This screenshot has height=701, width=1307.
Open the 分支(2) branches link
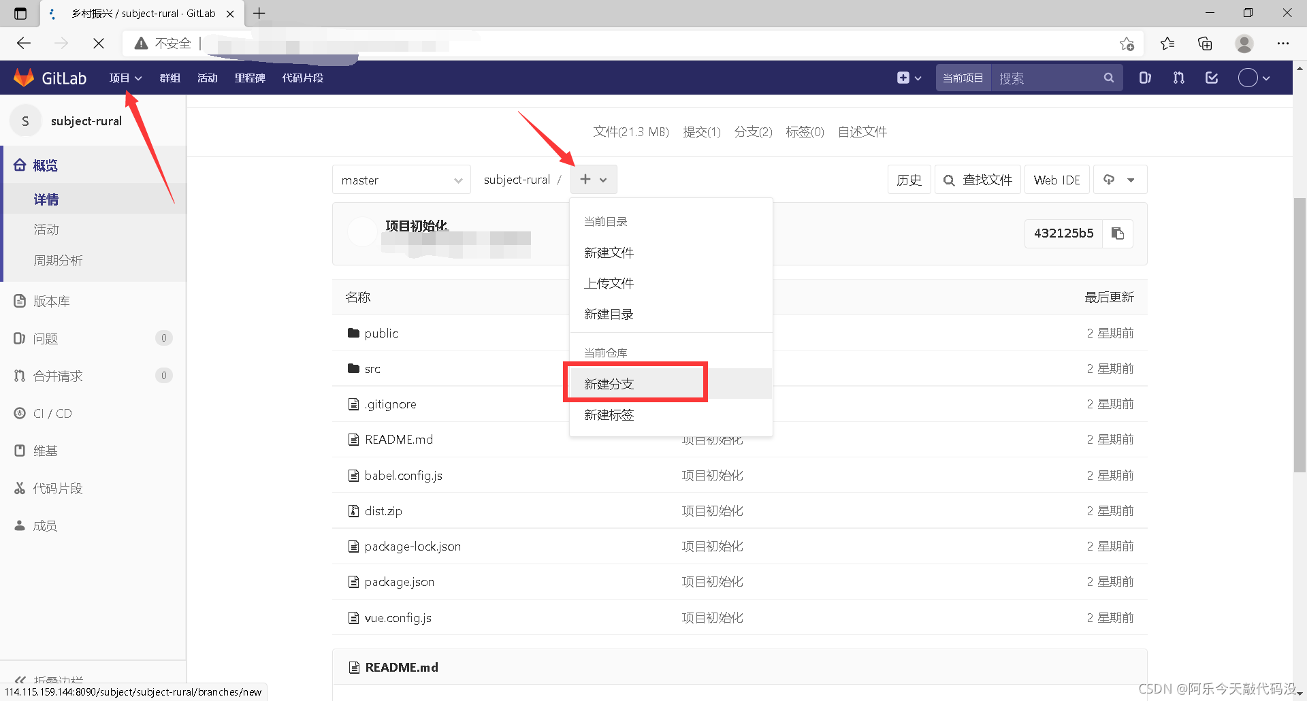(753, 132)
